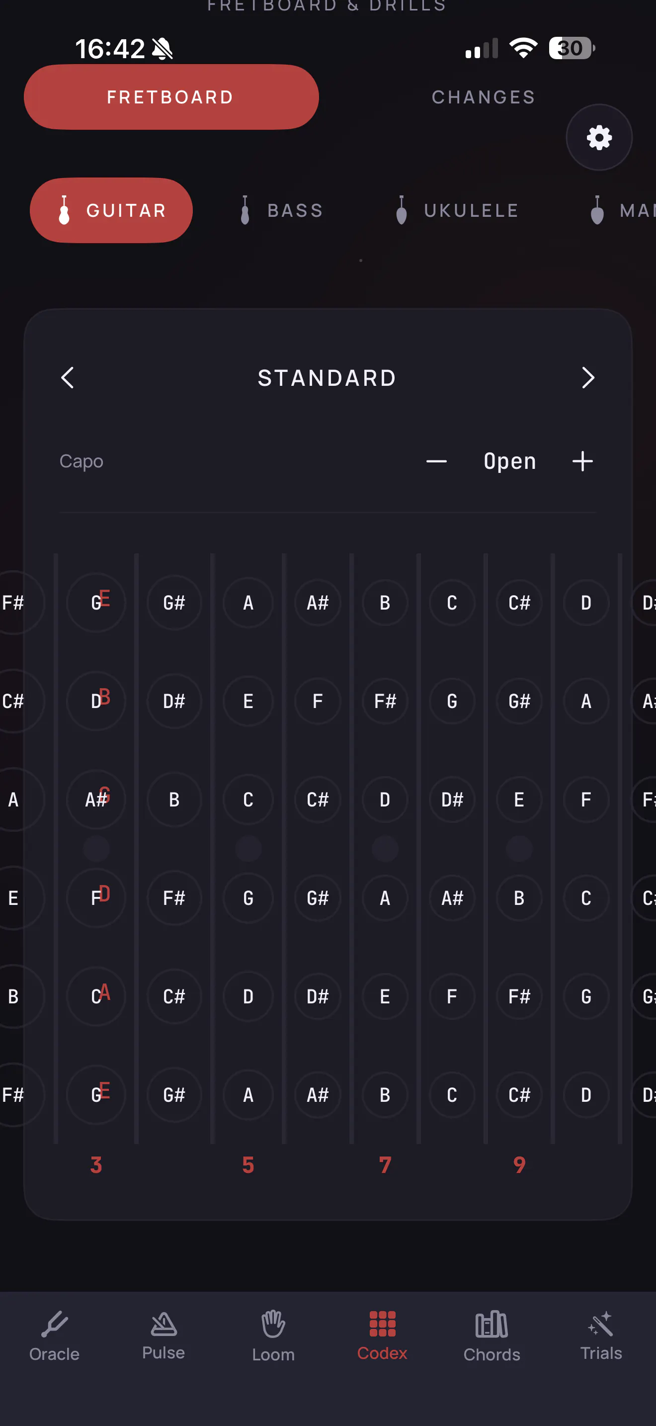Open the Oracle tuner tab icon
The image size is (656, 1426).
pos(54,1325)
